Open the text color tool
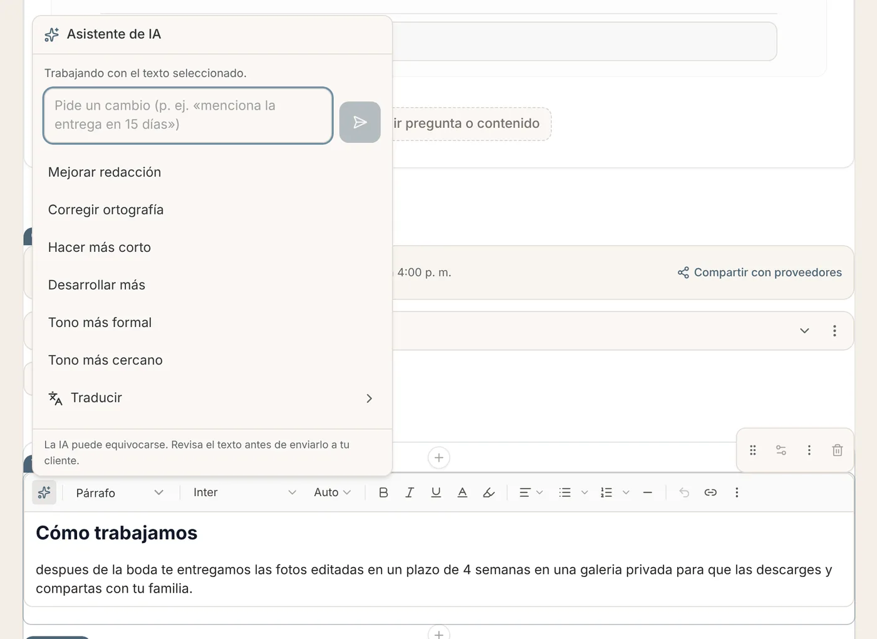This screenshot has height=639, width=877. [x=462, y=492]
